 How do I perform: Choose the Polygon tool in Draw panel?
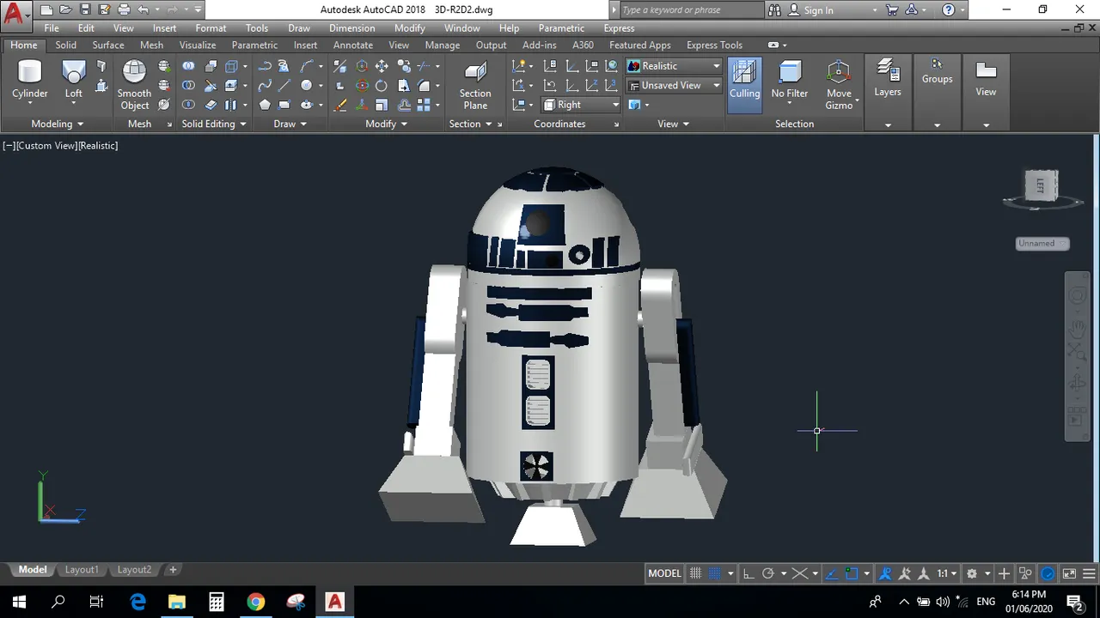[265, 105]
